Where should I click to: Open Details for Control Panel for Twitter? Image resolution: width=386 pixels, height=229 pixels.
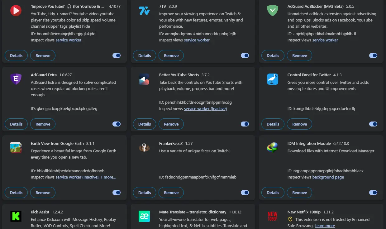(x=273, y=124)
